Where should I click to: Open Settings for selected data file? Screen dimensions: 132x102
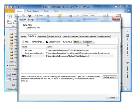(x=38, y=42)
